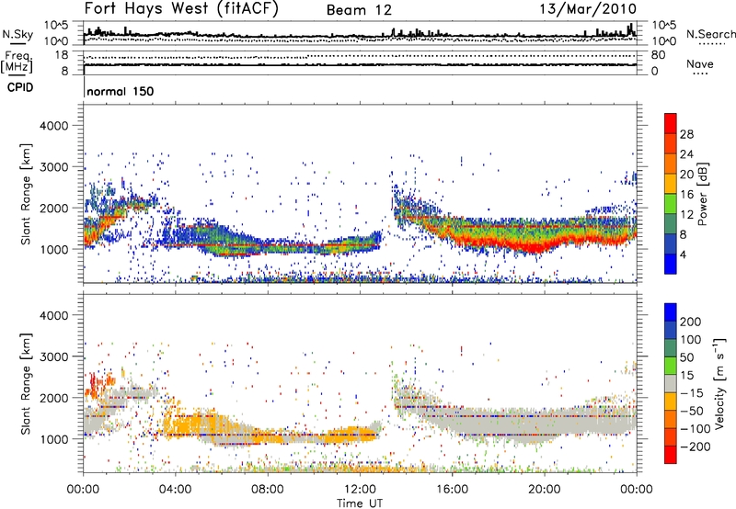The width and height of the screenshot is (736, 509).
Task: Click the '04:00' time axis tick label
Action: pyautogui.click(x=175, y=490)
